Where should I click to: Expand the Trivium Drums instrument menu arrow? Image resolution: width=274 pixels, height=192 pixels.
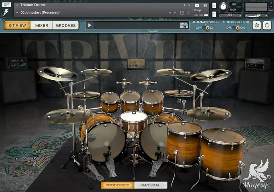coord(17,5)
